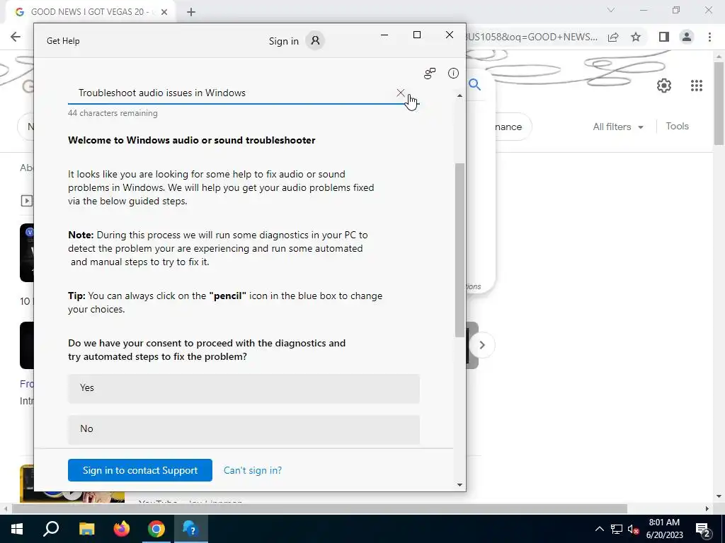
Task: Click the Get Help account profile icon
Action: 315,40
